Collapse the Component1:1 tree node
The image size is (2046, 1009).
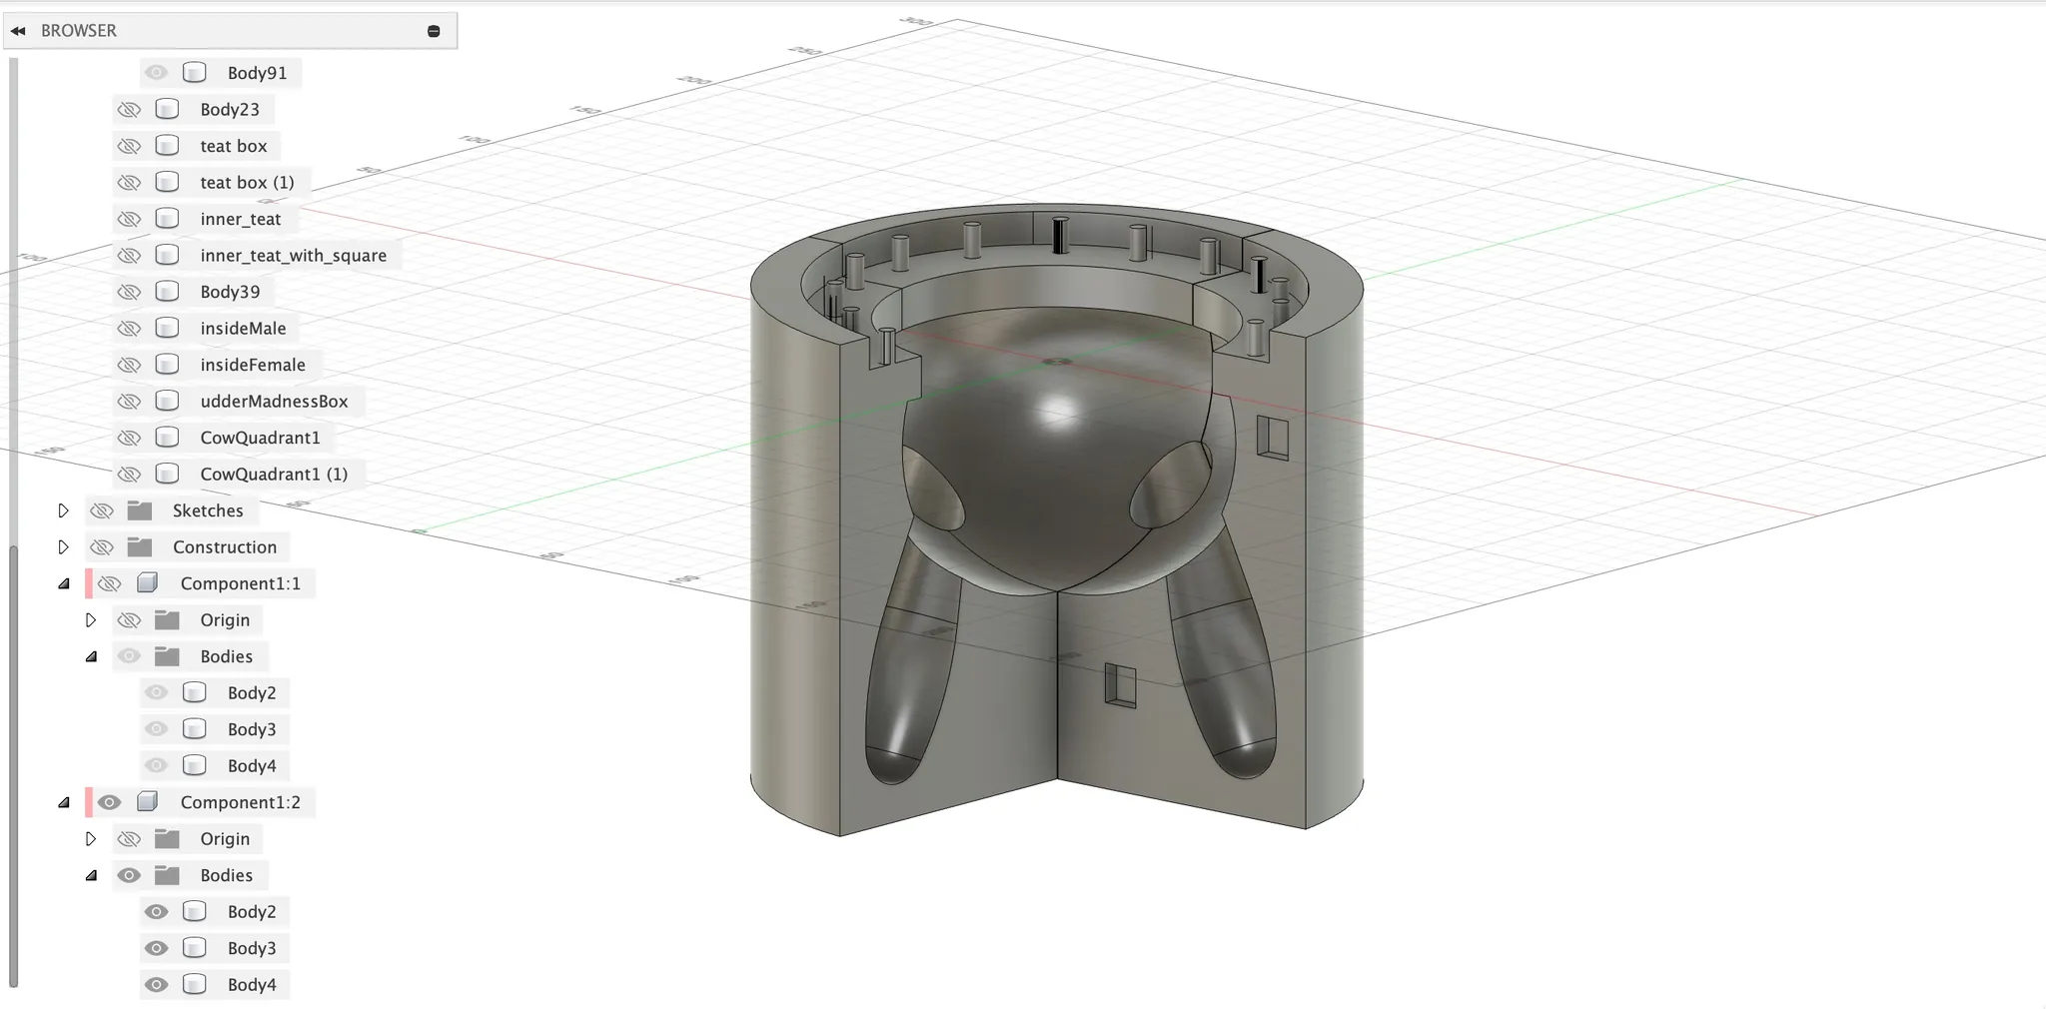(64, 583)
